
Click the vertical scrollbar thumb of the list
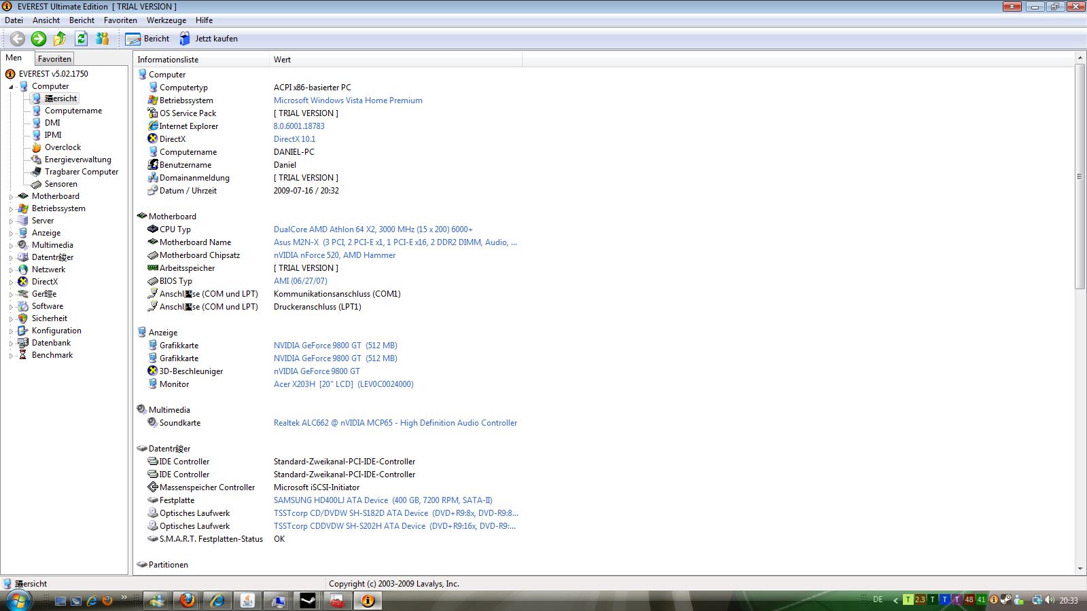[x=1080, y=177]
